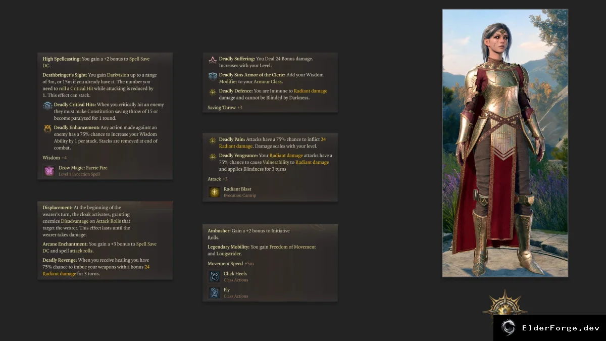Click the 'Arcane Enchantment:' heading
Screen dimensions: 606x341
coord(65,244)
